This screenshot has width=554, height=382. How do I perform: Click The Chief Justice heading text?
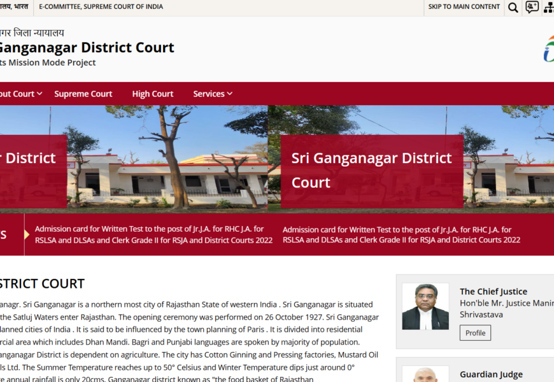pos(493,292)
